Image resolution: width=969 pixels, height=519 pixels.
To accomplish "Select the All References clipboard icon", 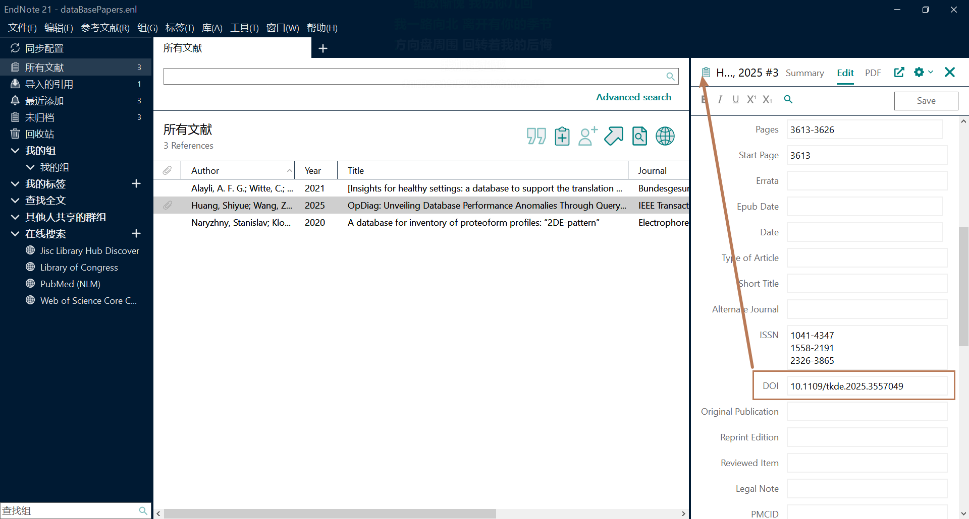I will coord(15,67).
